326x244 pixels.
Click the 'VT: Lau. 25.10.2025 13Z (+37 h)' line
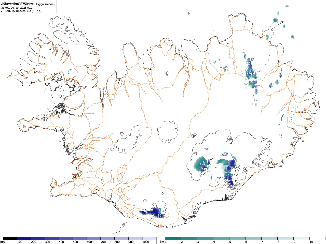tap(21, 11)
